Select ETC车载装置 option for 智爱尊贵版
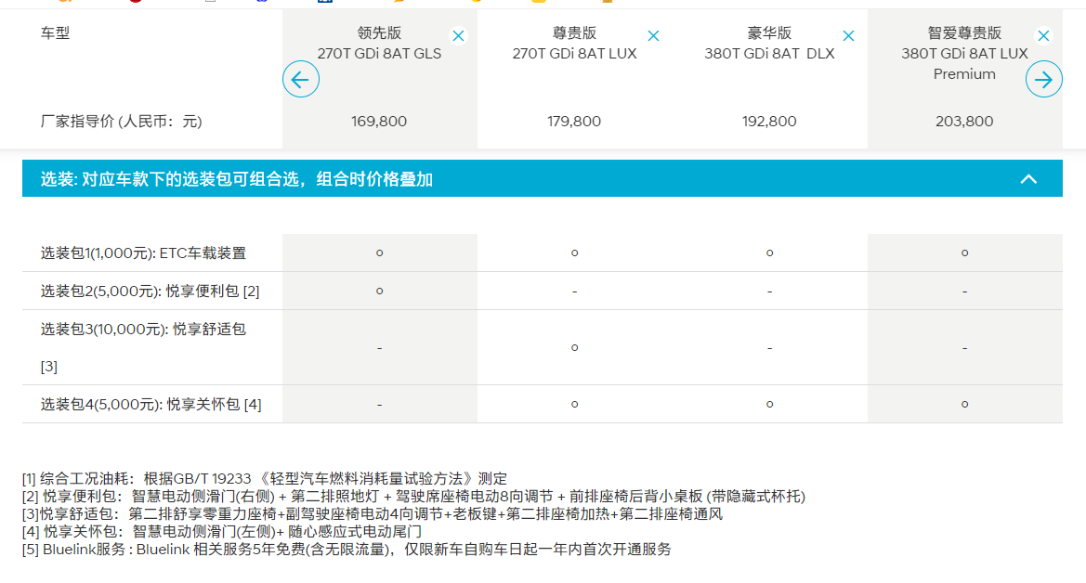 [964, 252]
